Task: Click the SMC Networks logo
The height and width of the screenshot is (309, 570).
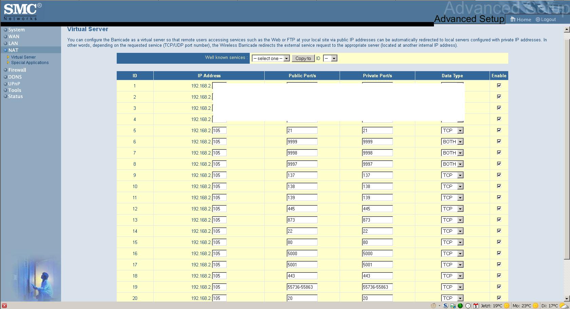Action: [x=23, y=12]
